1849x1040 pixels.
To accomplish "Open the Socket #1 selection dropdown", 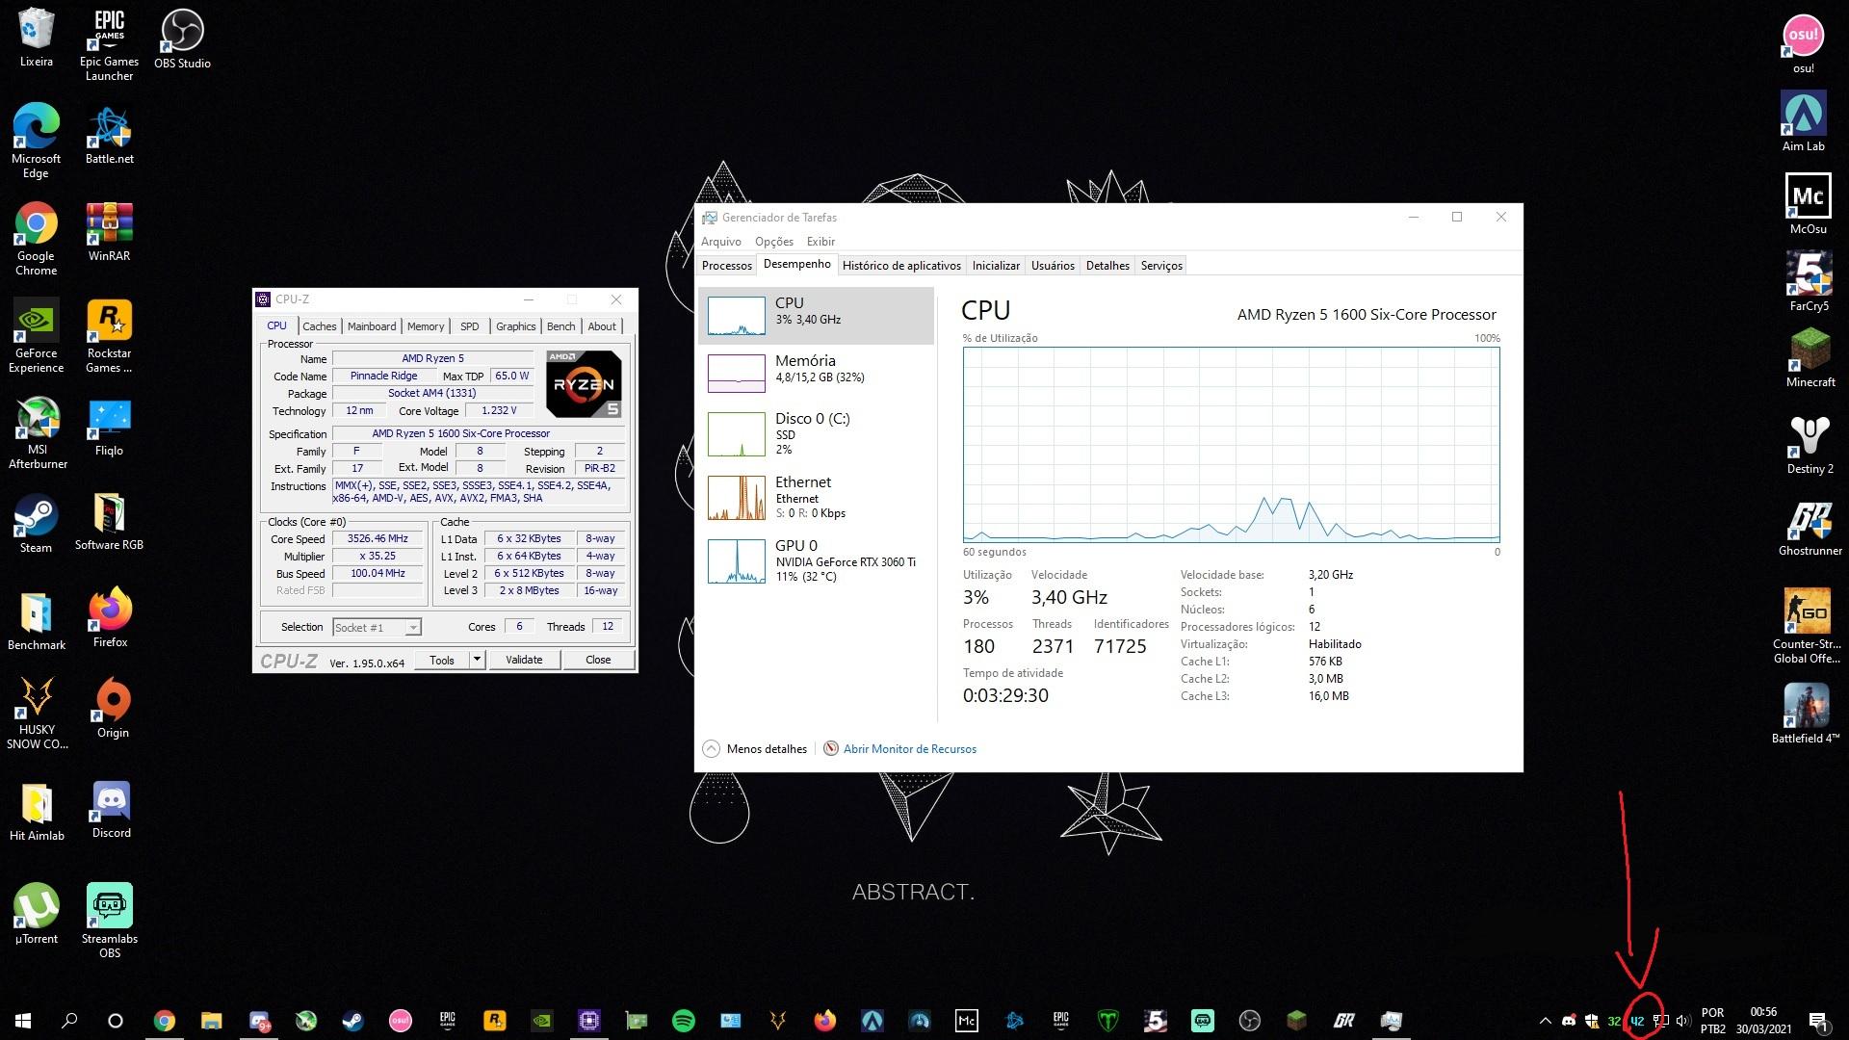I will (x=377, y=627).
